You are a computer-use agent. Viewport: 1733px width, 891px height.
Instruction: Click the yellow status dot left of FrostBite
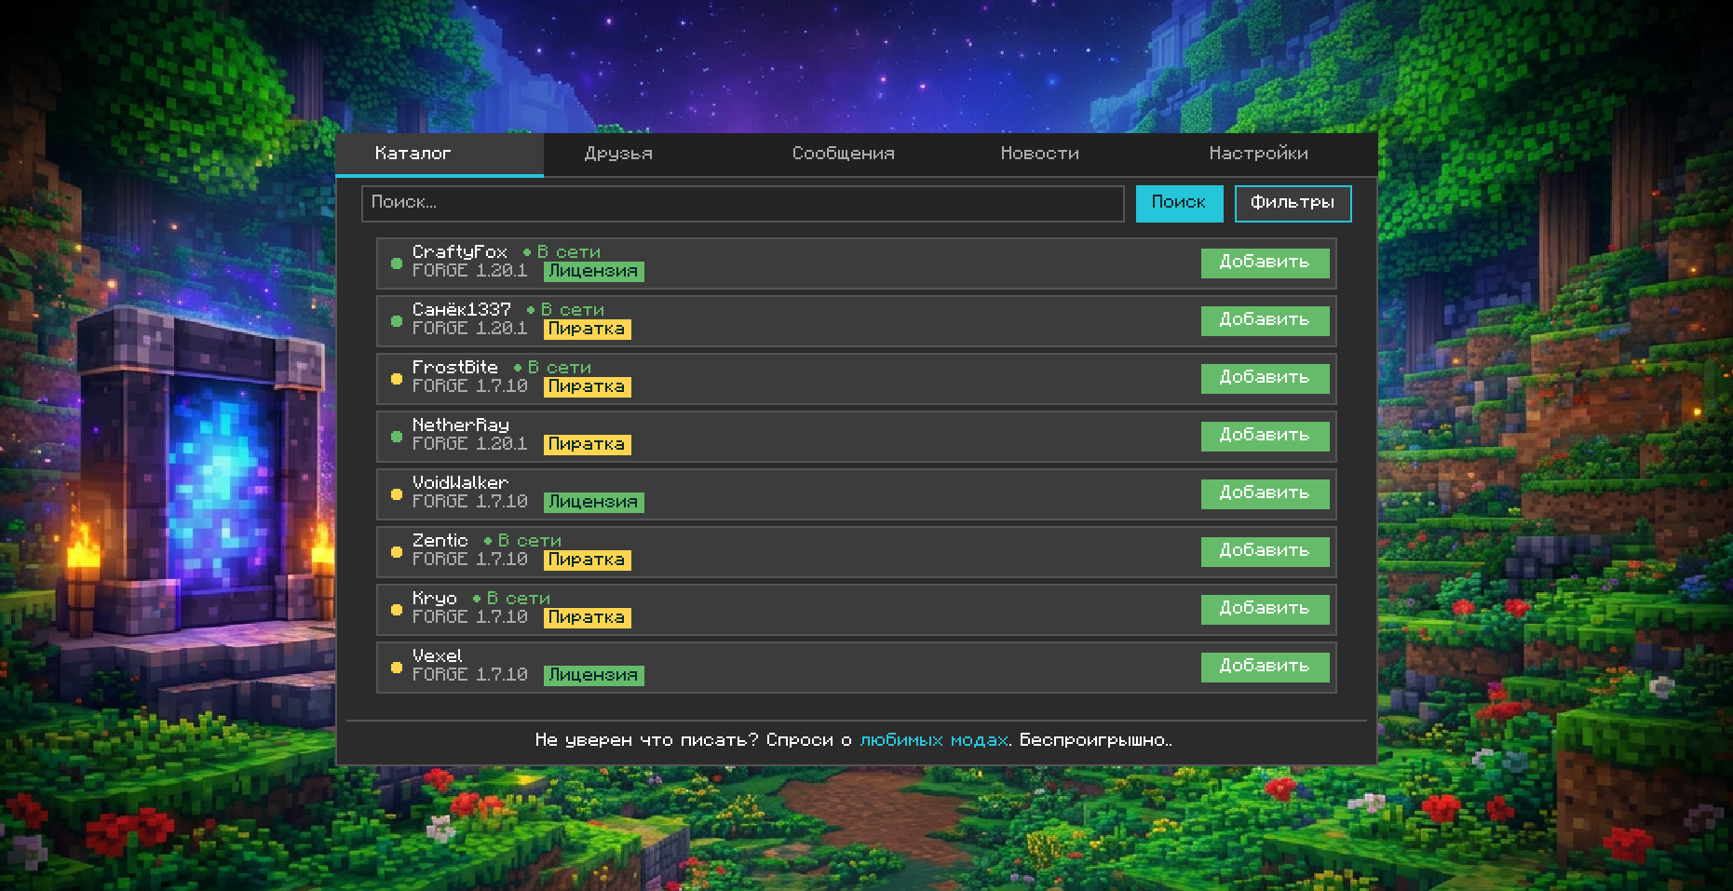pos(397,379)
